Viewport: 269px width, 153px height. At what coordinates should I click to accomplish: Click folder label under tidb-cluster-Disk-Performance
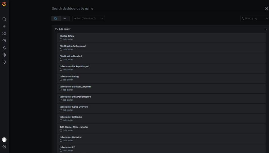point(68,100)
